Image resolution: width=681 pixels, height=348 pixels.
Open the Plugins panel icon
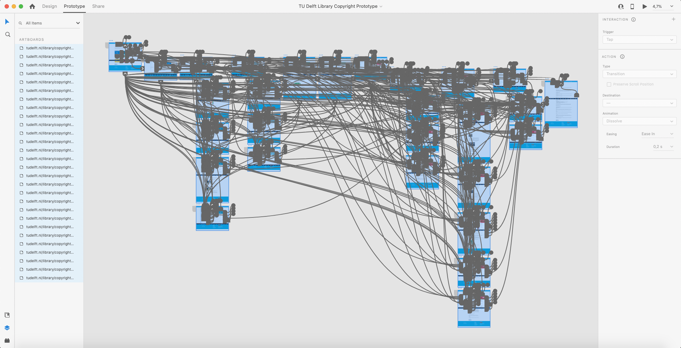click(x=7, y=341)
